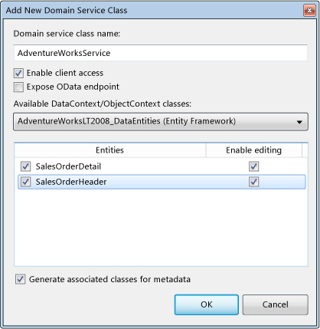Confirm the dialog with OK

pyautogui.click(x=207, y=304)
